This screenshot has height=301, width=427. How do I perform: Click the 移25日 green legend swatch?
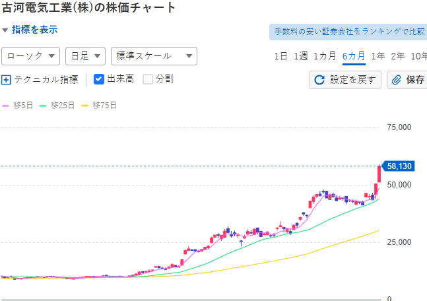tap(43, 106)
